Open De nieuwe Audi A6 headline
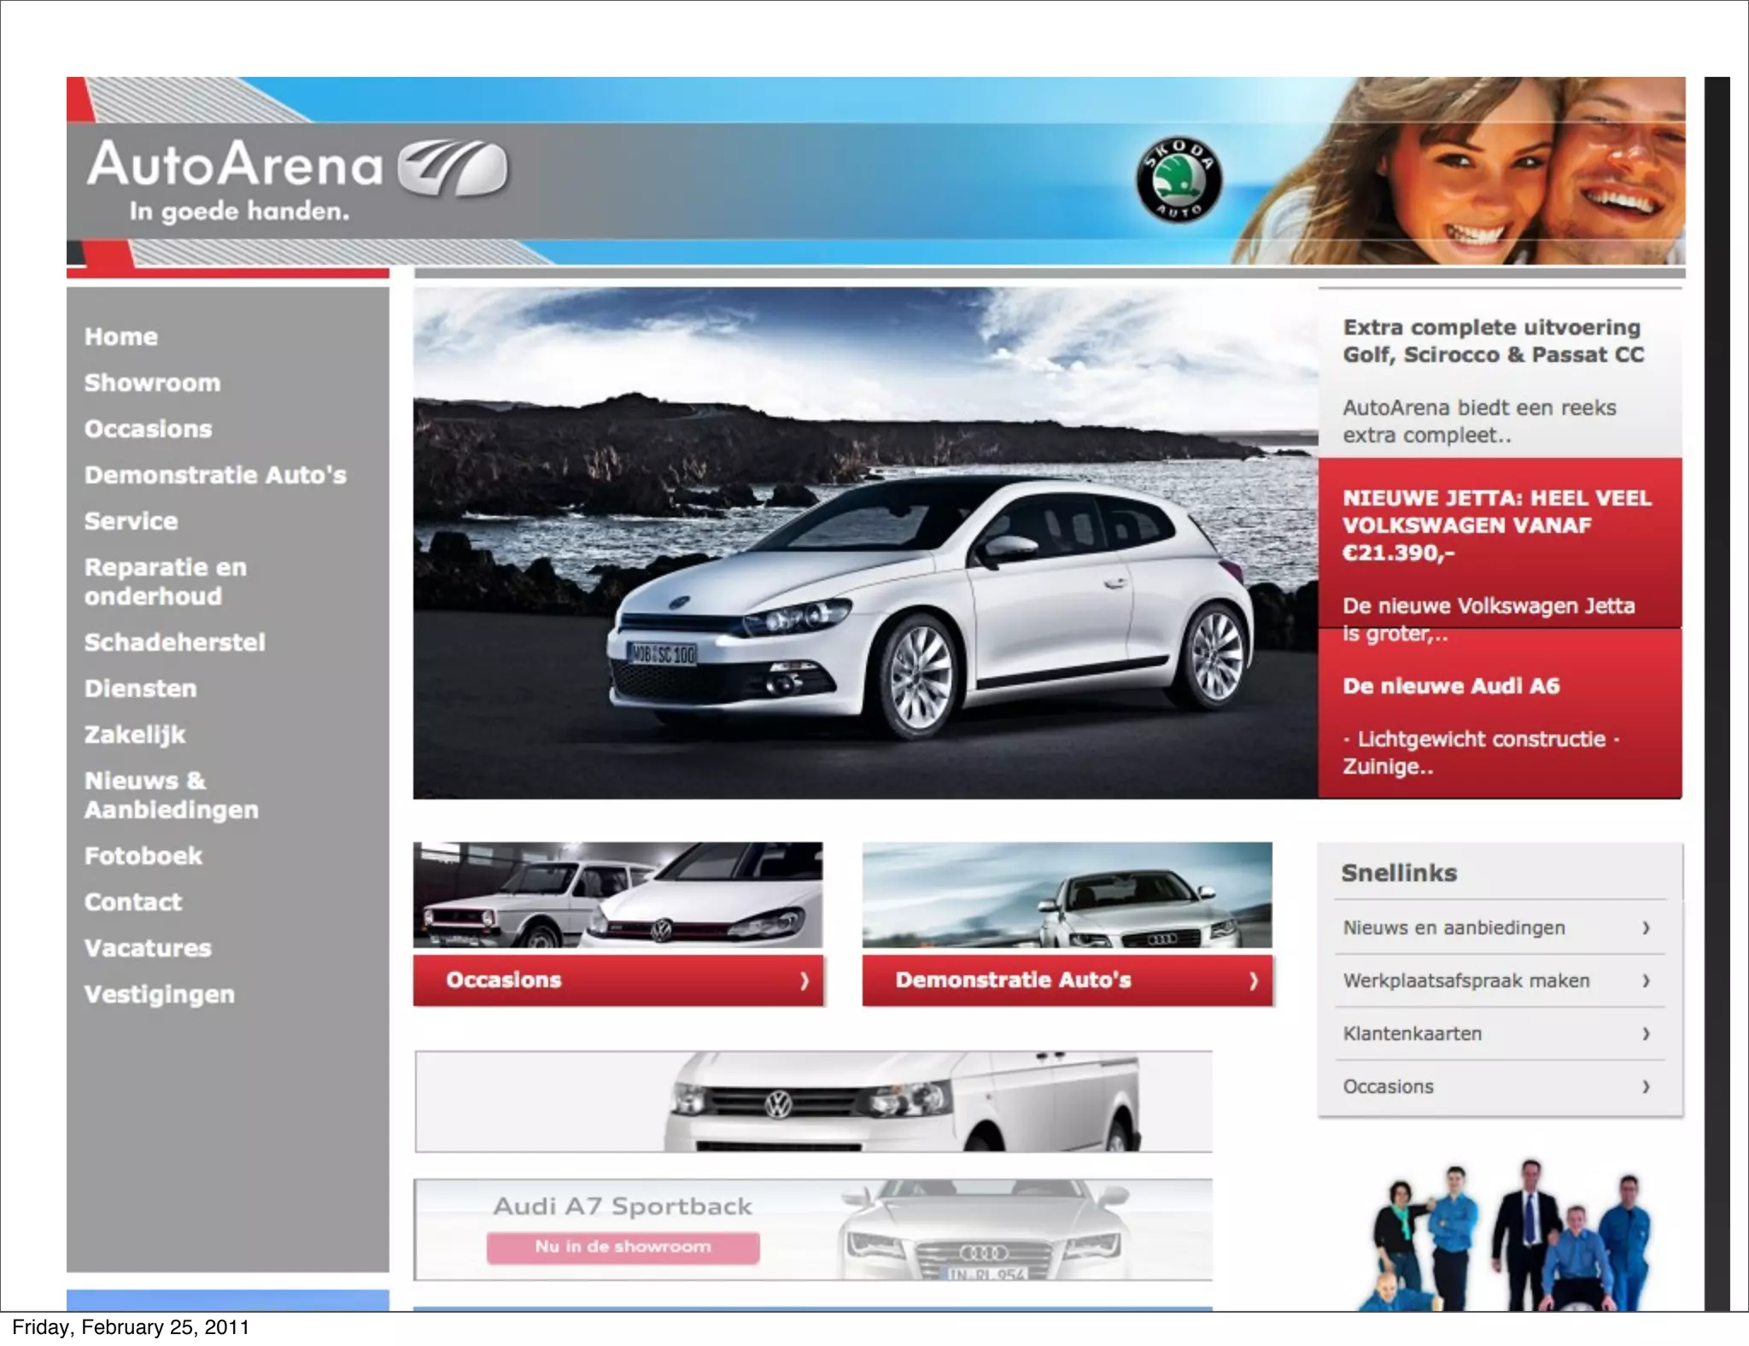Image resolution: width=1749 pixels, height=1346 pixels. pos(1450,686)
